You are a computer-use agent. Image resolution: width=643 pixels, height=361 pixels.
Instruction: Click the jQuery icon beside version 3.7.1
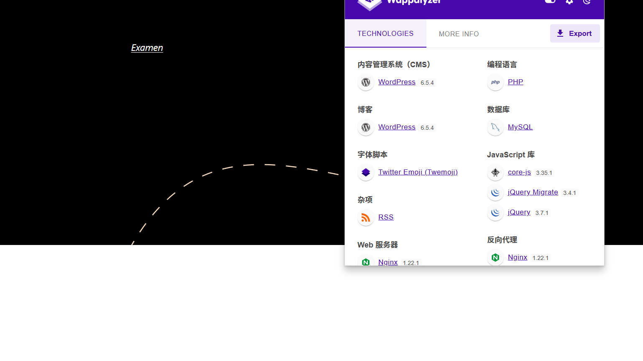(495, 212)
